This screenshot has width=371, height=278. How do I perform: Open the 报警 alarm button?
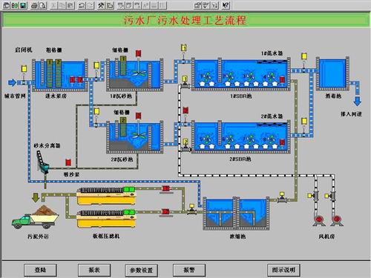pyautogui.click(x=189, y=270)
